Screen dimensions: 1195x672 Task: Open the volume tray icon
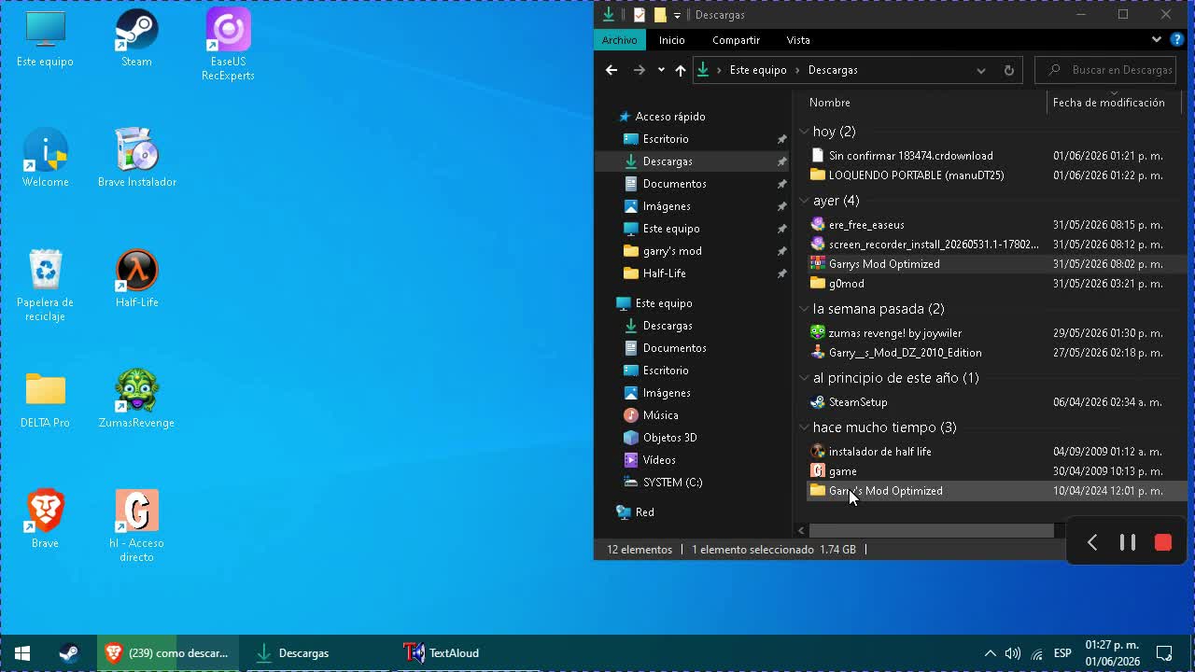coord(1013,653)
